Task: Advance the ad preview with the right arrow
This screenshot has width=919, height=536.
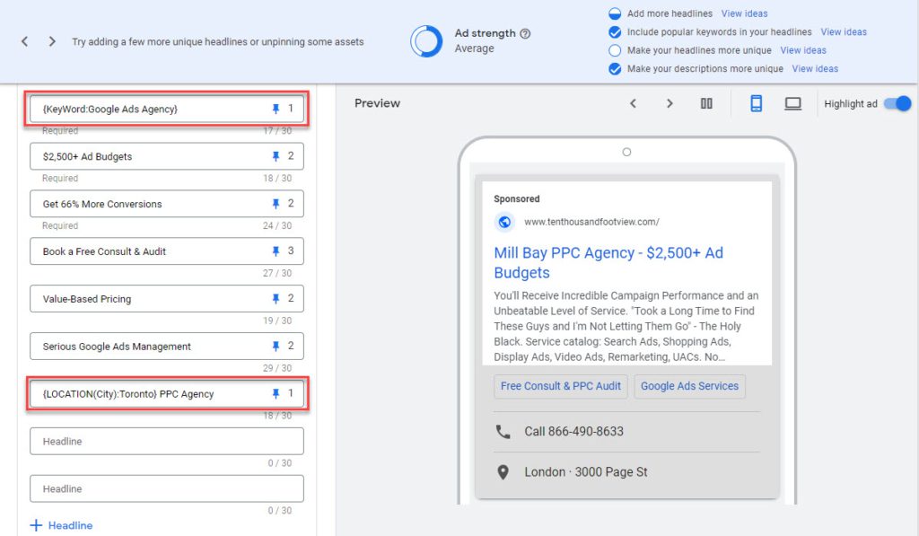Action: point(669,103)
